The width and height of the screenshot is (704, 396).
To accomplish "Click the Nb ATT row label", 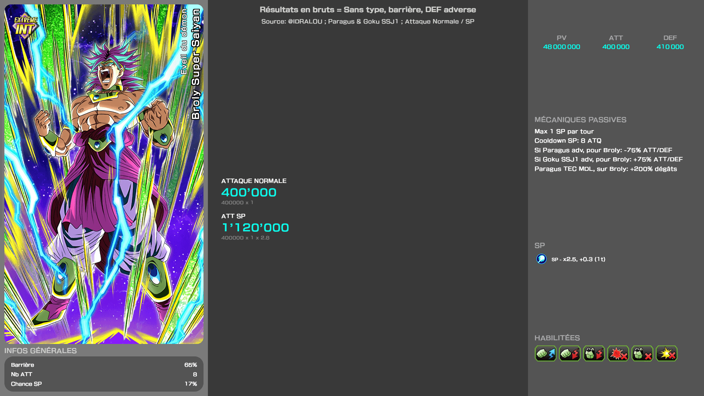I will pyautogui.click(x=22, y=374).
